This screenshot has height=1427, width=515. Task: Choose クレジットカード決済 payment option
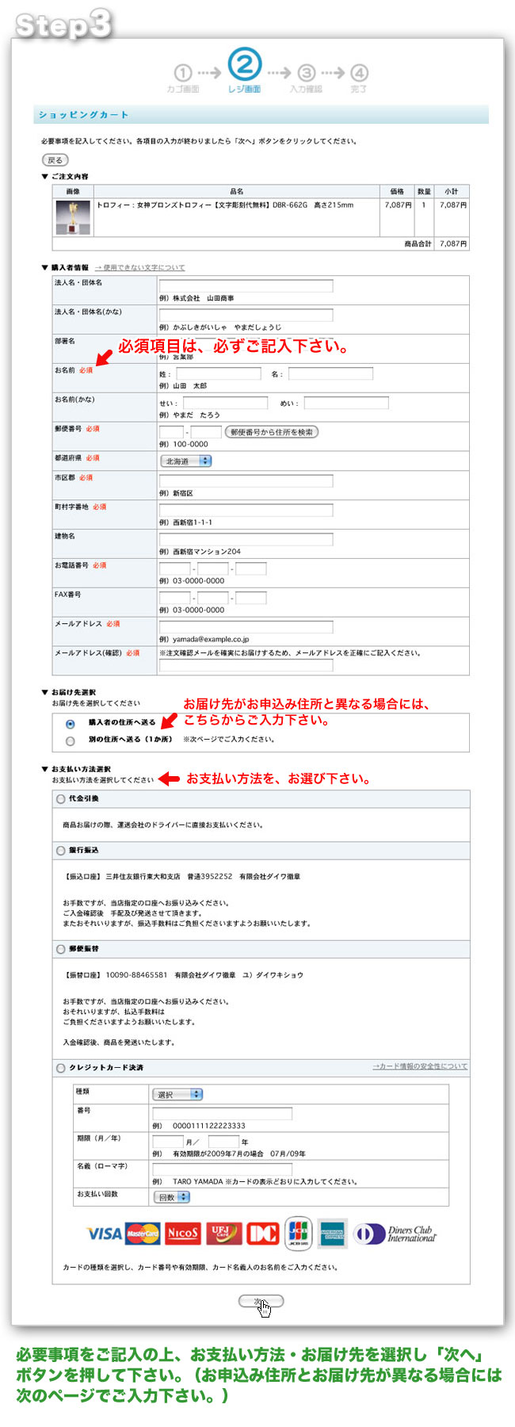pos(61,1068)
